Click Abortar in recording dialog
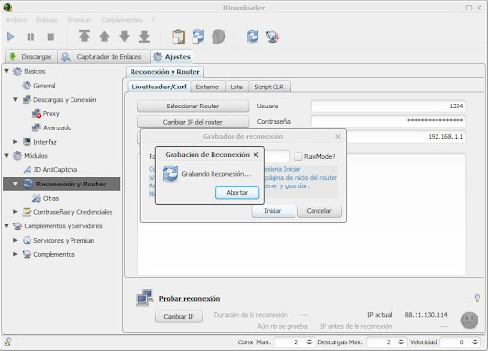Screen dimensions: 488x351 (237, 192)
